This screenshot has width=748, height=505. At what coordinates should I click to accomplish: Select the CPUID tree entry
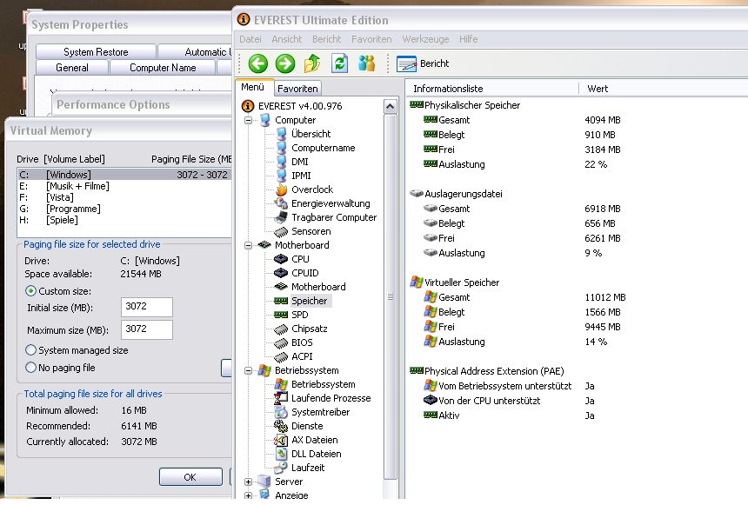tap(304, 273)
